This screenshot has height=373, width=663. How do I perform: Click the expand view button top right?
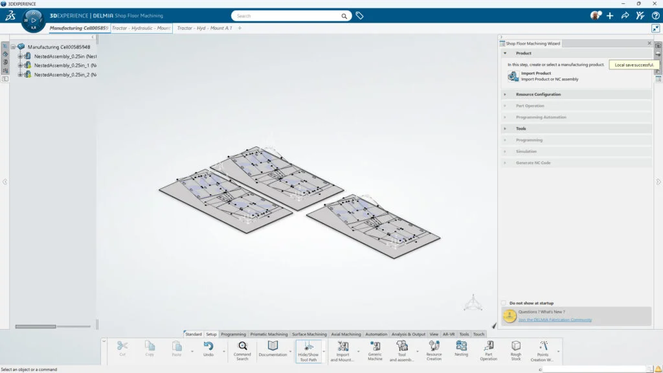pyautogui.click(x=655, y=28)
